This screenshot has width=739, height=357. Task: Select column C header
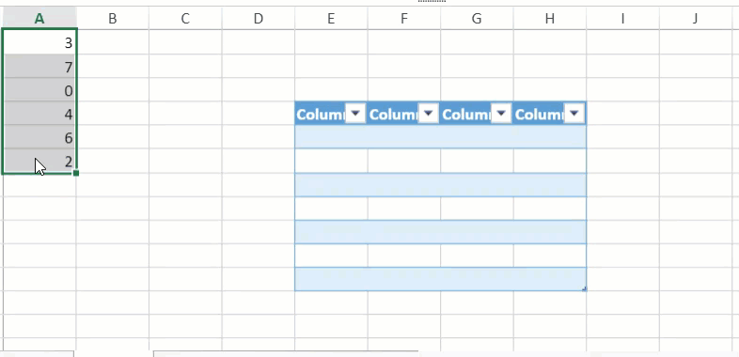[185, 19]
